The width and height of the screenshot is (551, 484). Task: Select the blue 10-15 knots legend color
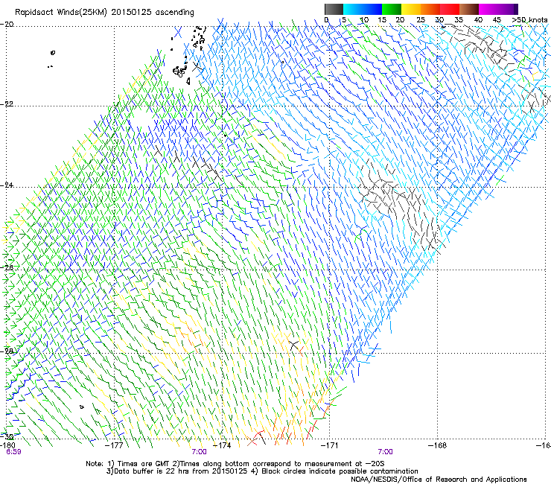372,9
